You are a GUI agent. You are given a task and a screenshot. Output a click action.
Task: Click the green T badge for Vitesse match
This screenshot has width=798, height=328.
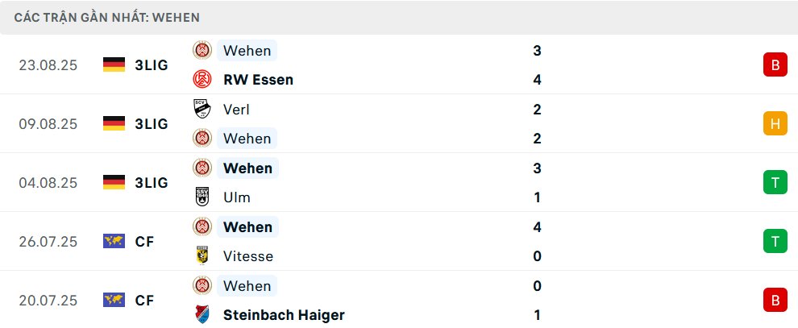pos(775,241)
